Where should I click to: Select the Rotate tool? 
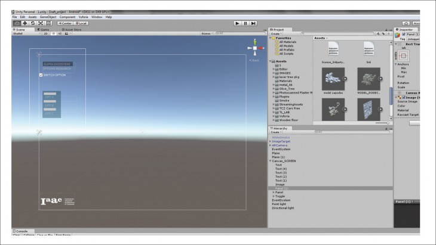pos(32,23)
